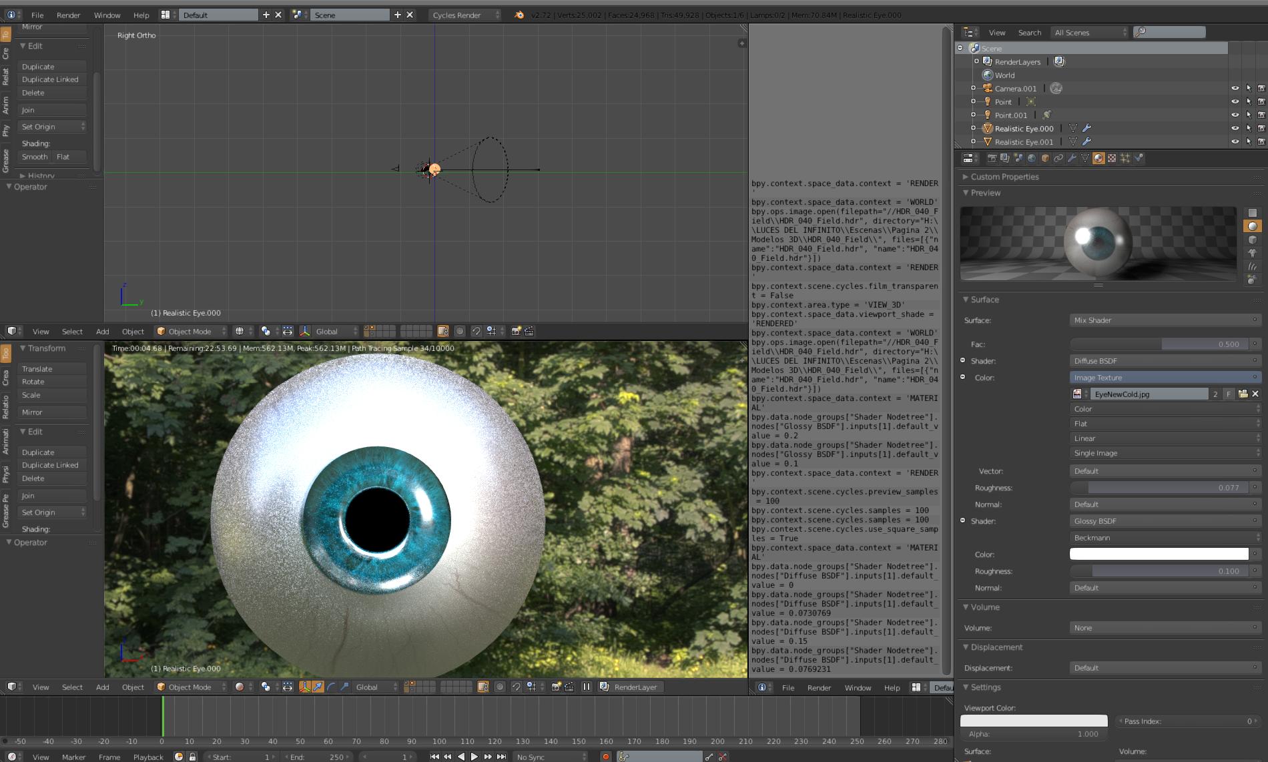Toggle visibility of Realistic Eye.001 in outliner
1268x762 pixels.
click(1235, 141)
